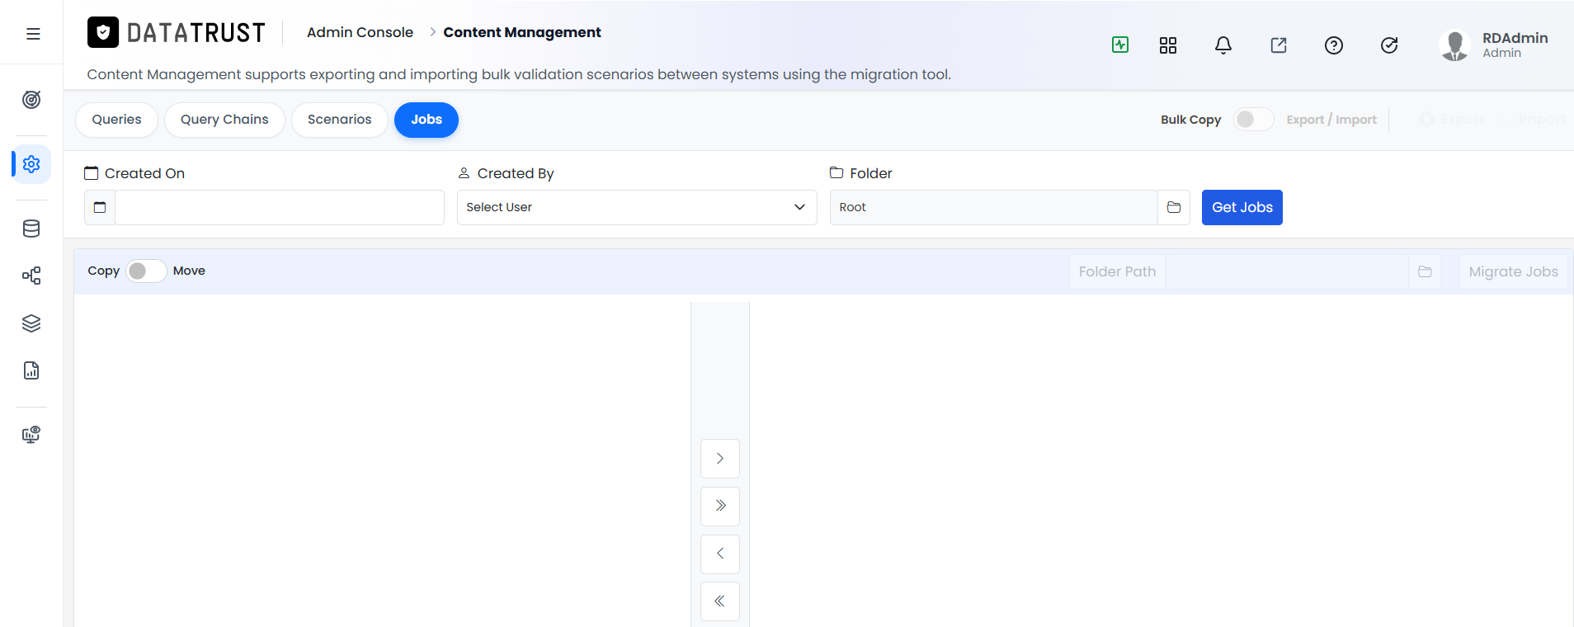Click the Content Management breadcrumb
Screen dimensions: 1574x627
pyautogui.click(x=522, y=32)
